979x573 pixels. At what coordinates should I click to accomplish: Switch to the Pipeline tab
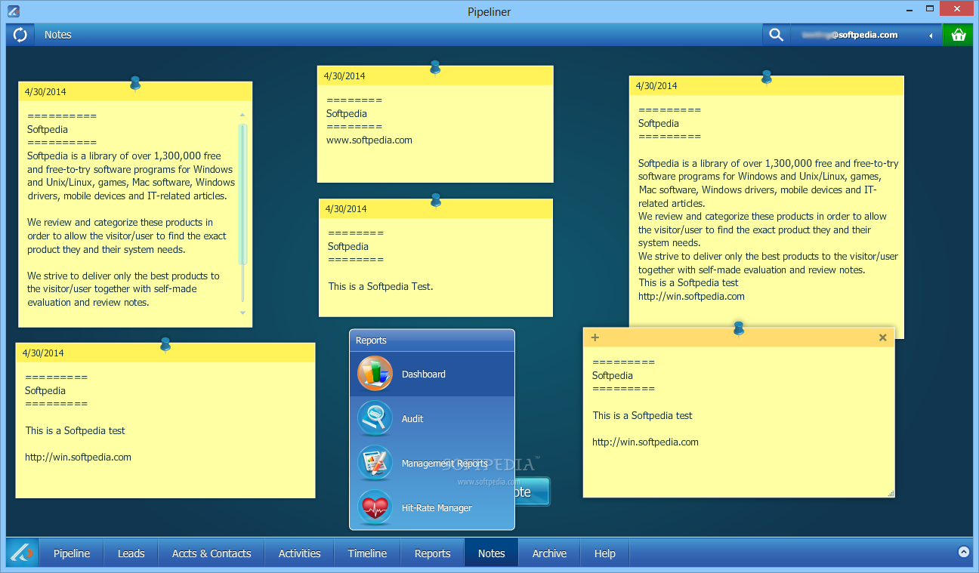tap(72, 553)
